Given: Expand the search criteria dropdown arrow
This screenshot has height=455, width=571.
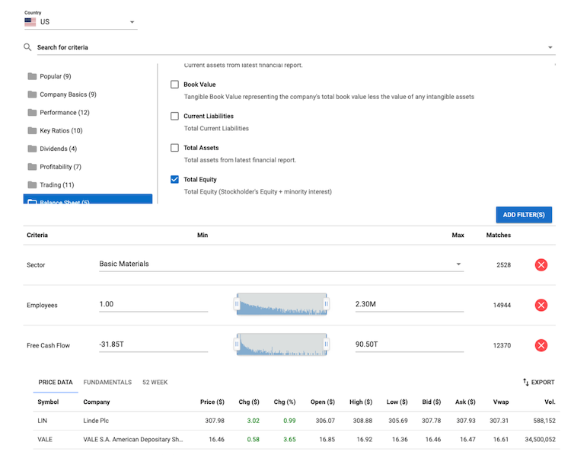Looking at the screenshot, I should (550, 47).
